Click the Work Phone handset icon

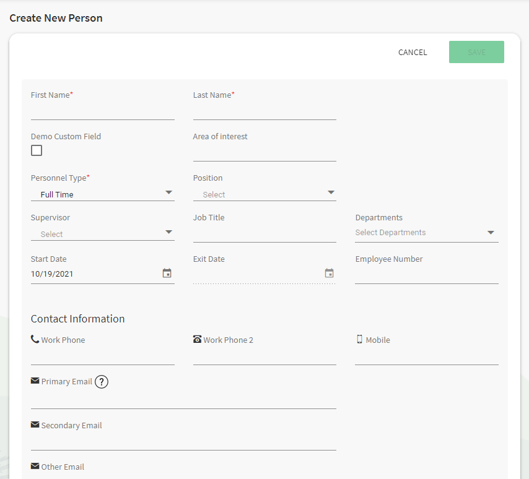(35, 339)
